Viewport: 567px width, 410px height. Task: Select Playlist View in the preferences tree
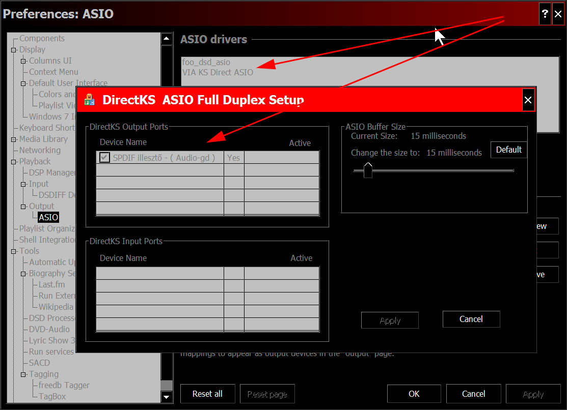[x=57, y=105]
